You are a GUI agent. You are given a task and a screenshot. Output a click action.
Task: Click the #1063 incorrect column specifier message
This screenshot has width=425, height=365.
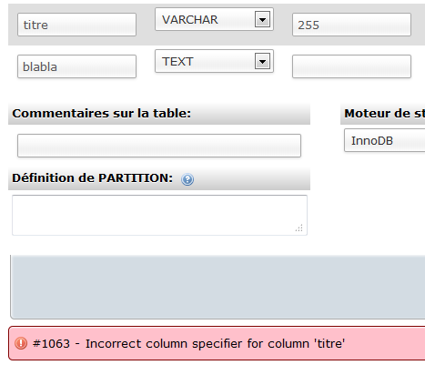(189, 343)
